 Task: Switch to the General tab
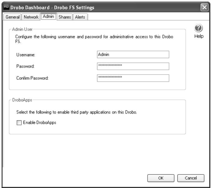point(12,17)
